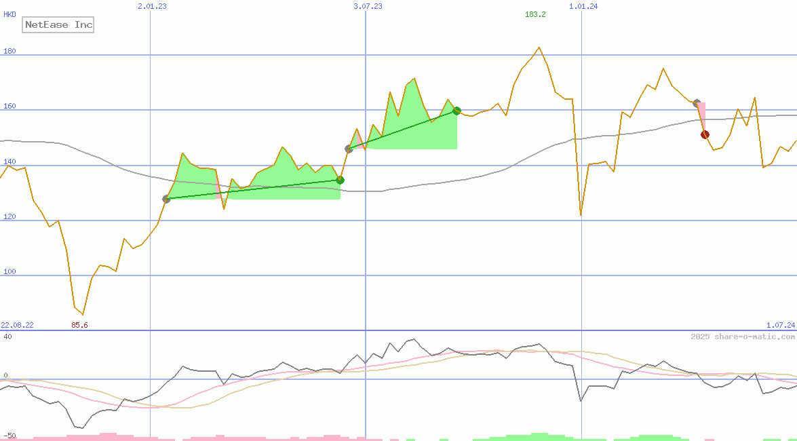Click the 183.2 peak price label

(x=535, y=14)
